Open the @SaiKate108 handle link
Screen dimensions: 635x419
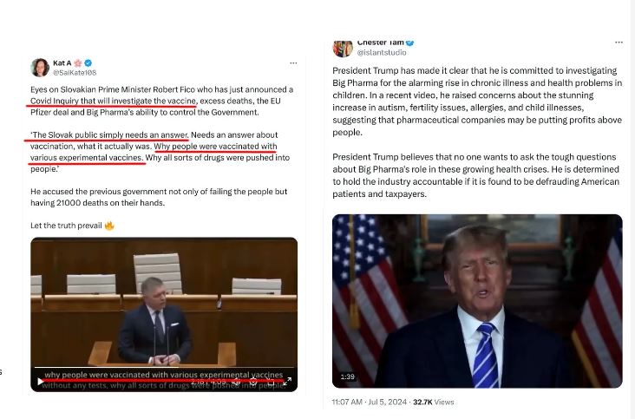[75, 73]
